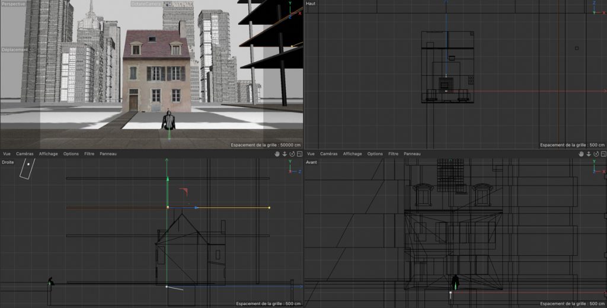Click the axis gizmo in Droite viewport

[294, 168]
